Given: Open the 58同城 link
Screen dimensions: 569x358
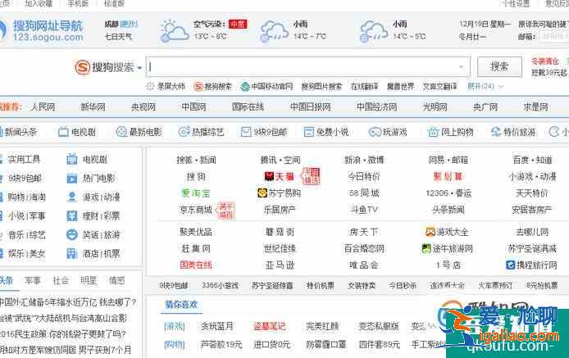Looking at the screenshot, I should point(364,193).
